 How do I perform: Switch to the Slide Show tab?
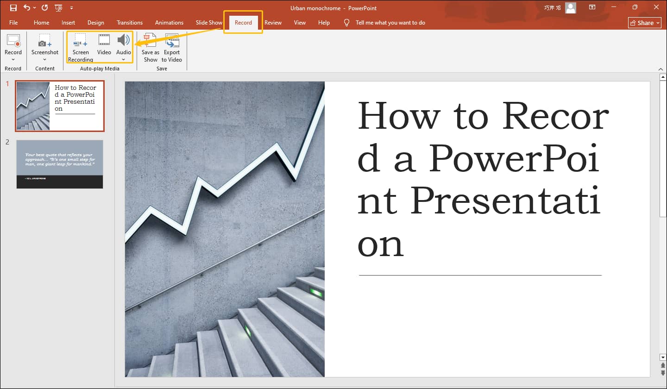(x=208, y=22)
